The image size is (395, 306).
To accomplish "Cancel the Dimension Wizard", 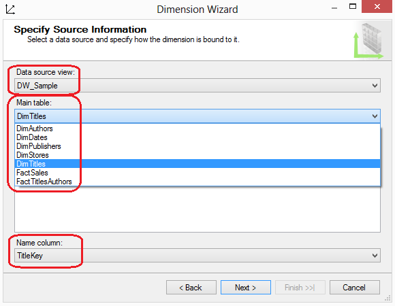I will point(354,288).
